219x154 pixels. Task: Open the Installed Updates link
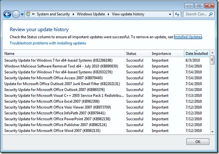(188, 37)
